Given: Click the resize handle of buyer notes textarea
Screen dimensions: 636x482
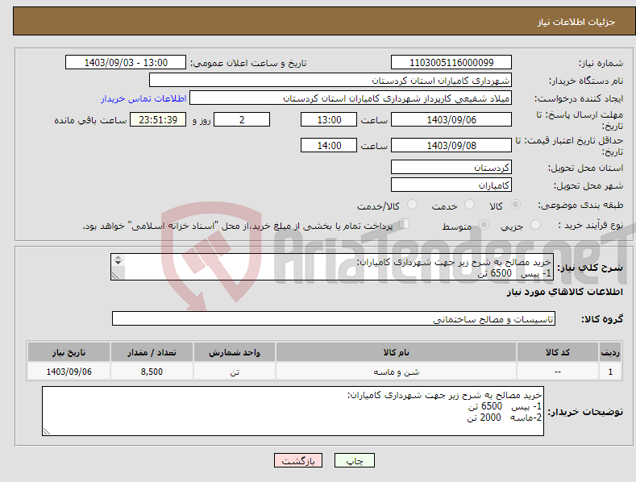Looking at the screenshot, I should pos(47,431).
